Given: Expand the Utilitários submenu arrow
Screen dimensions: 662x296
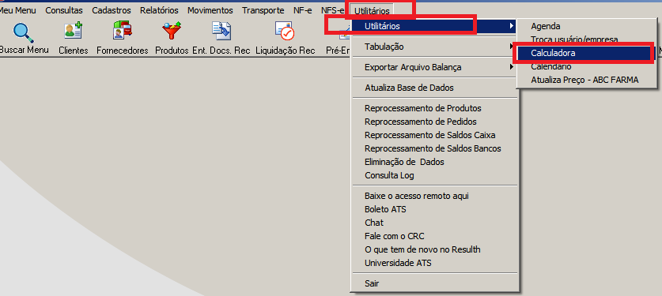Looking at the screenshot, I should pos(512,26).
